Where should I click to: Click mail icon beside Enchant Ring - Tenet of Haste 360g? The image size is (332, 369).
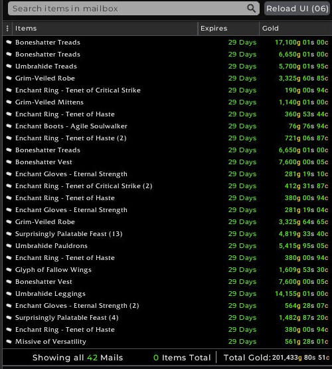click(9, 114)
